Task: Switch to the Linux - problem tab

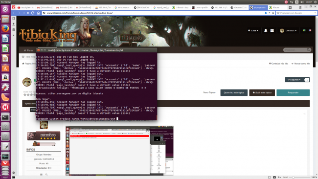Action: coord(201,7)
